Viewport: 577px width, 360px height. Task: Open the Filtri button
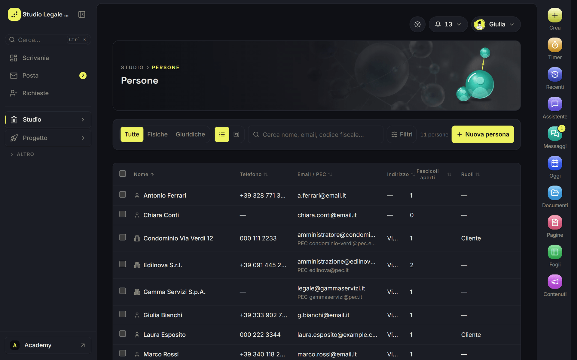point(402,134)
